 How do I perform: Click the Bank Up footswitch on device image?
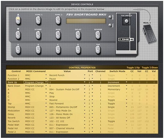click(x=18, y=21)
